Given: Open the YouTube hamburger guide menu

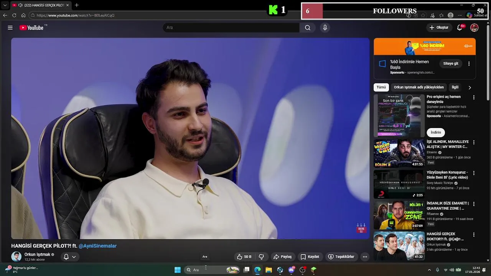Looking at the screenshot, I should click(x=10, y=28).
